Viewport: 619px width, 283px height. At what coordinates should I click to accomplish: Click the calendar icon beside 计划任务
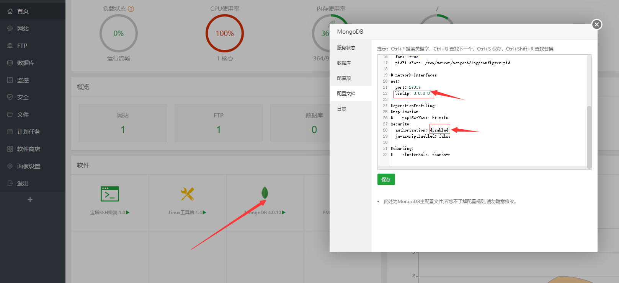tap(10, 132)
